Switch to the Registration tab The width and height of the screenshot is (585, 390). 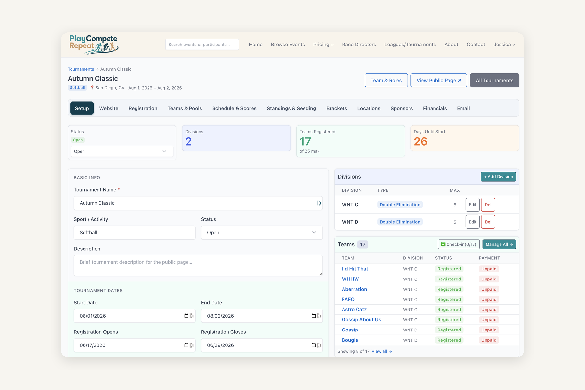[143, 108]
